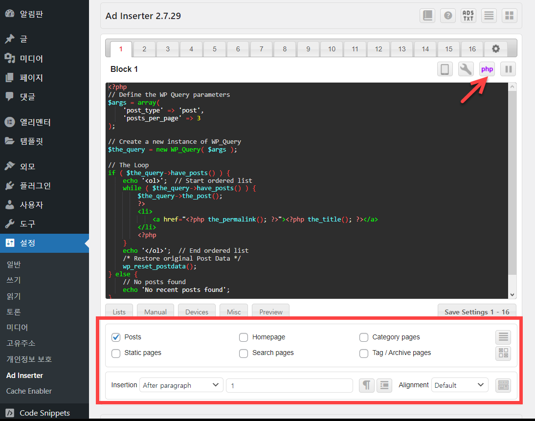Image resolution: width=535 pixels, height=421 pixels.
Task: Click the code editor vertical scrollbar
Action: [512, 183]
